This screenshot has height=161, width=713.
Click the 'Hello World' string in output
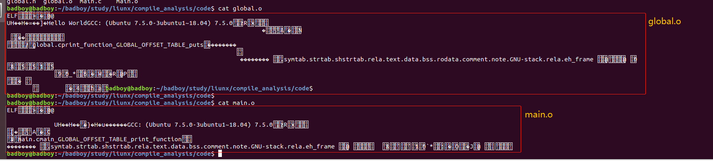pos(67,23)
